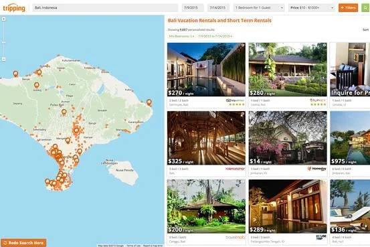The image size is (370, 247).
Task: Open the $200 per night listing photo
Action: click(206, 206)
